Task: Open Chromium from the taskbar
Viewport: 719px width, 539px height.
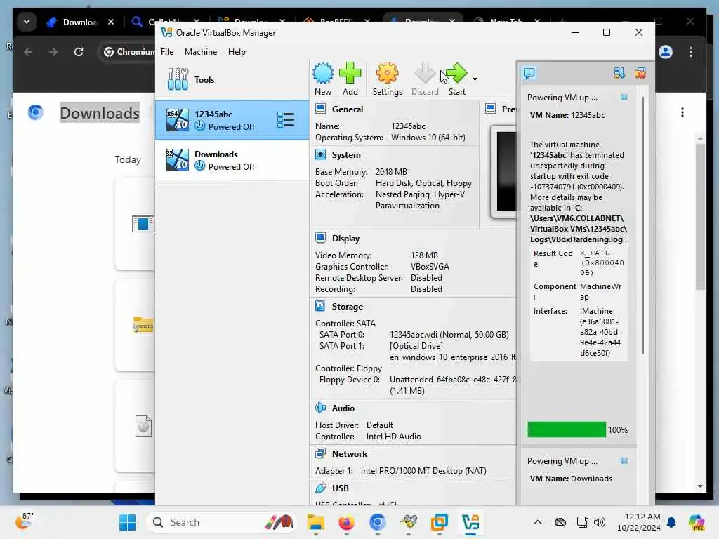Action: click(377, 522)
